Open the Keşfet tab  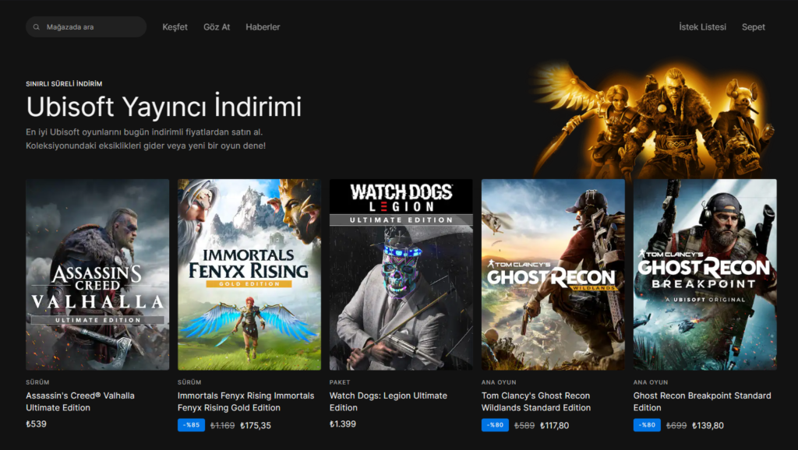[x=175, y=27]
